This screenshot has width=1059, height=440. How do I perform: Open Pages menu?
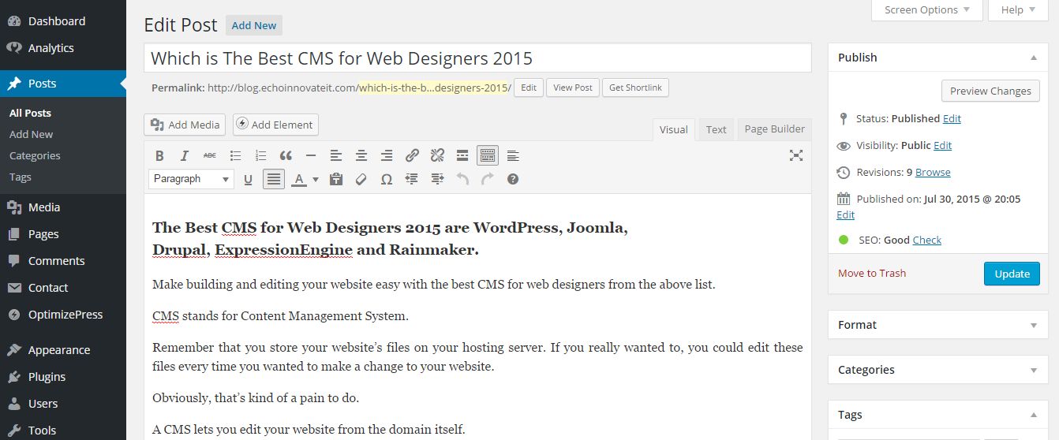(63, 234)
